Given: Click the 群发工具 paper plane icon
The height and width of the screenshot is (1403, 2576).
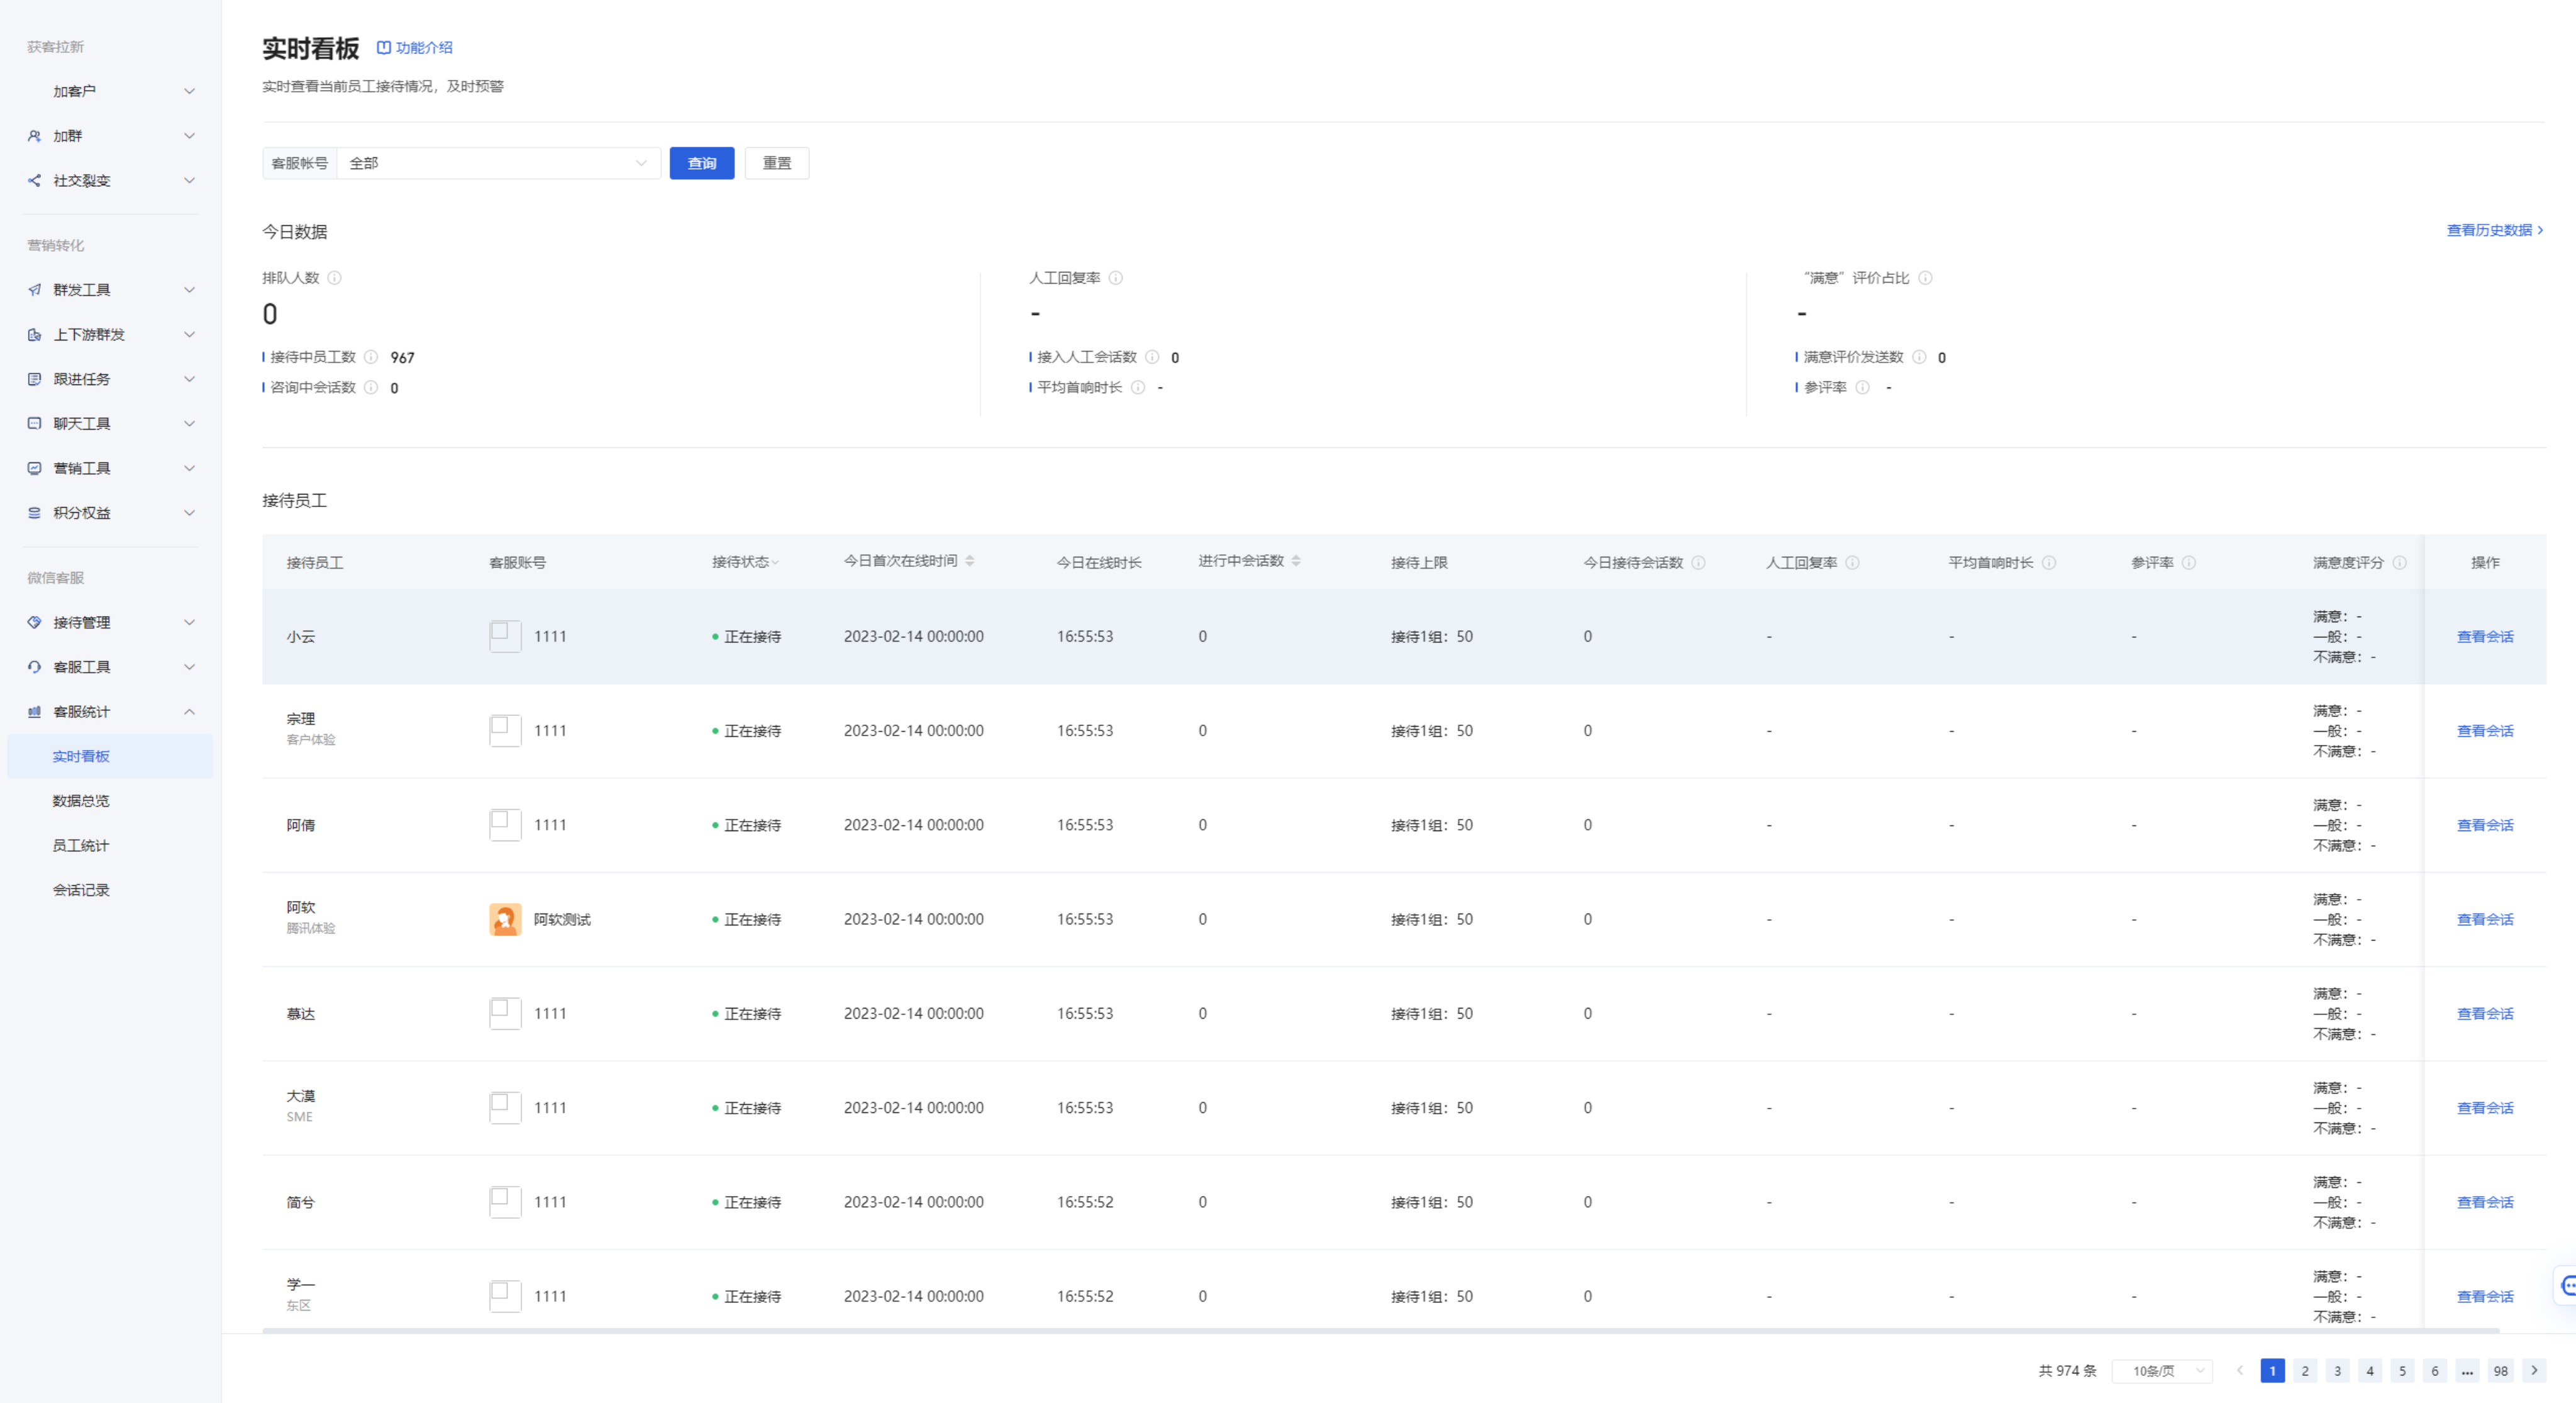Looking at the screenshot, I should coord(34,290).
